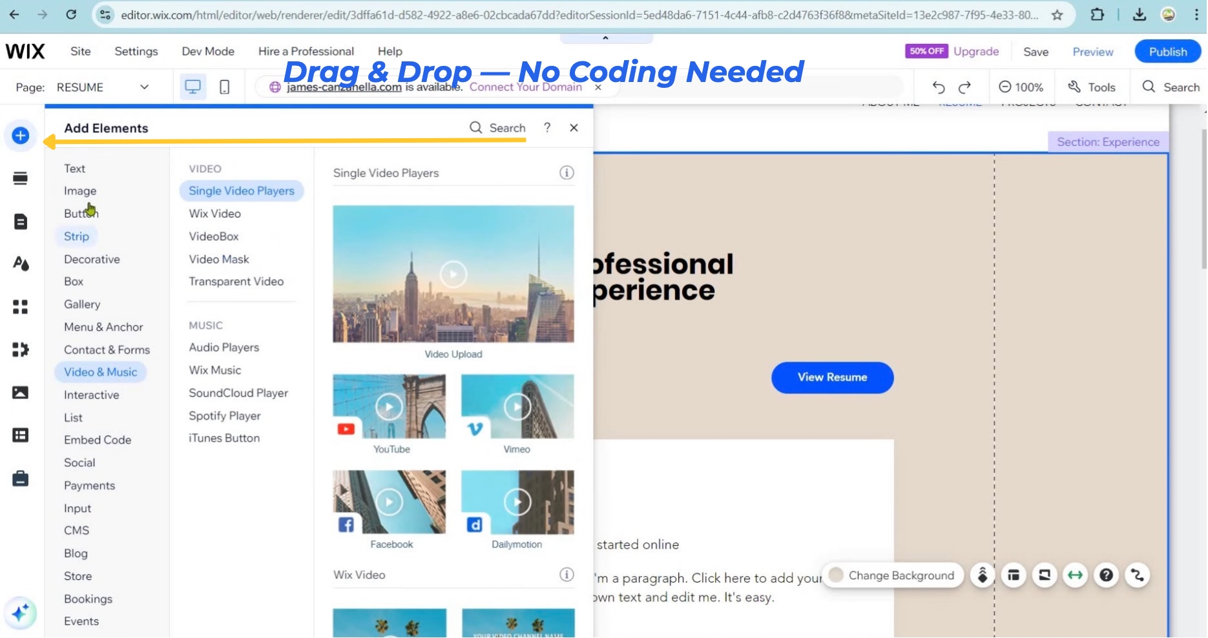The height and width of the screenshot is (638, 1208).
Task: Stretch the section with the green arrows icon
Action: click(1075, 575)
